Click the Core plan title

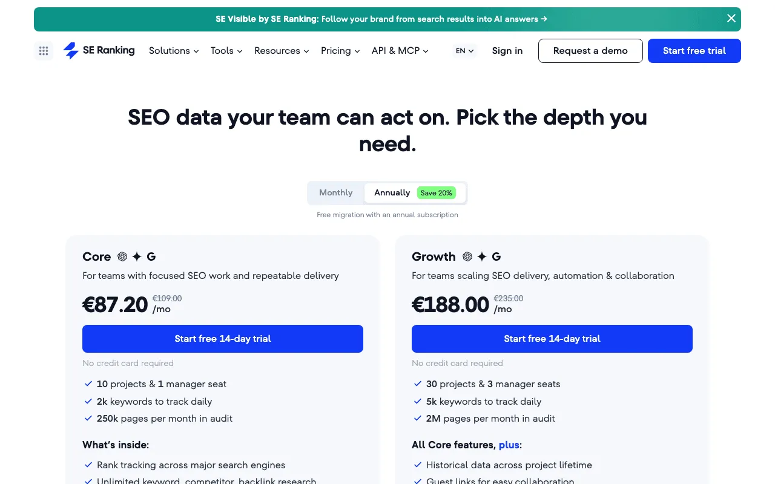pos(97,257)
